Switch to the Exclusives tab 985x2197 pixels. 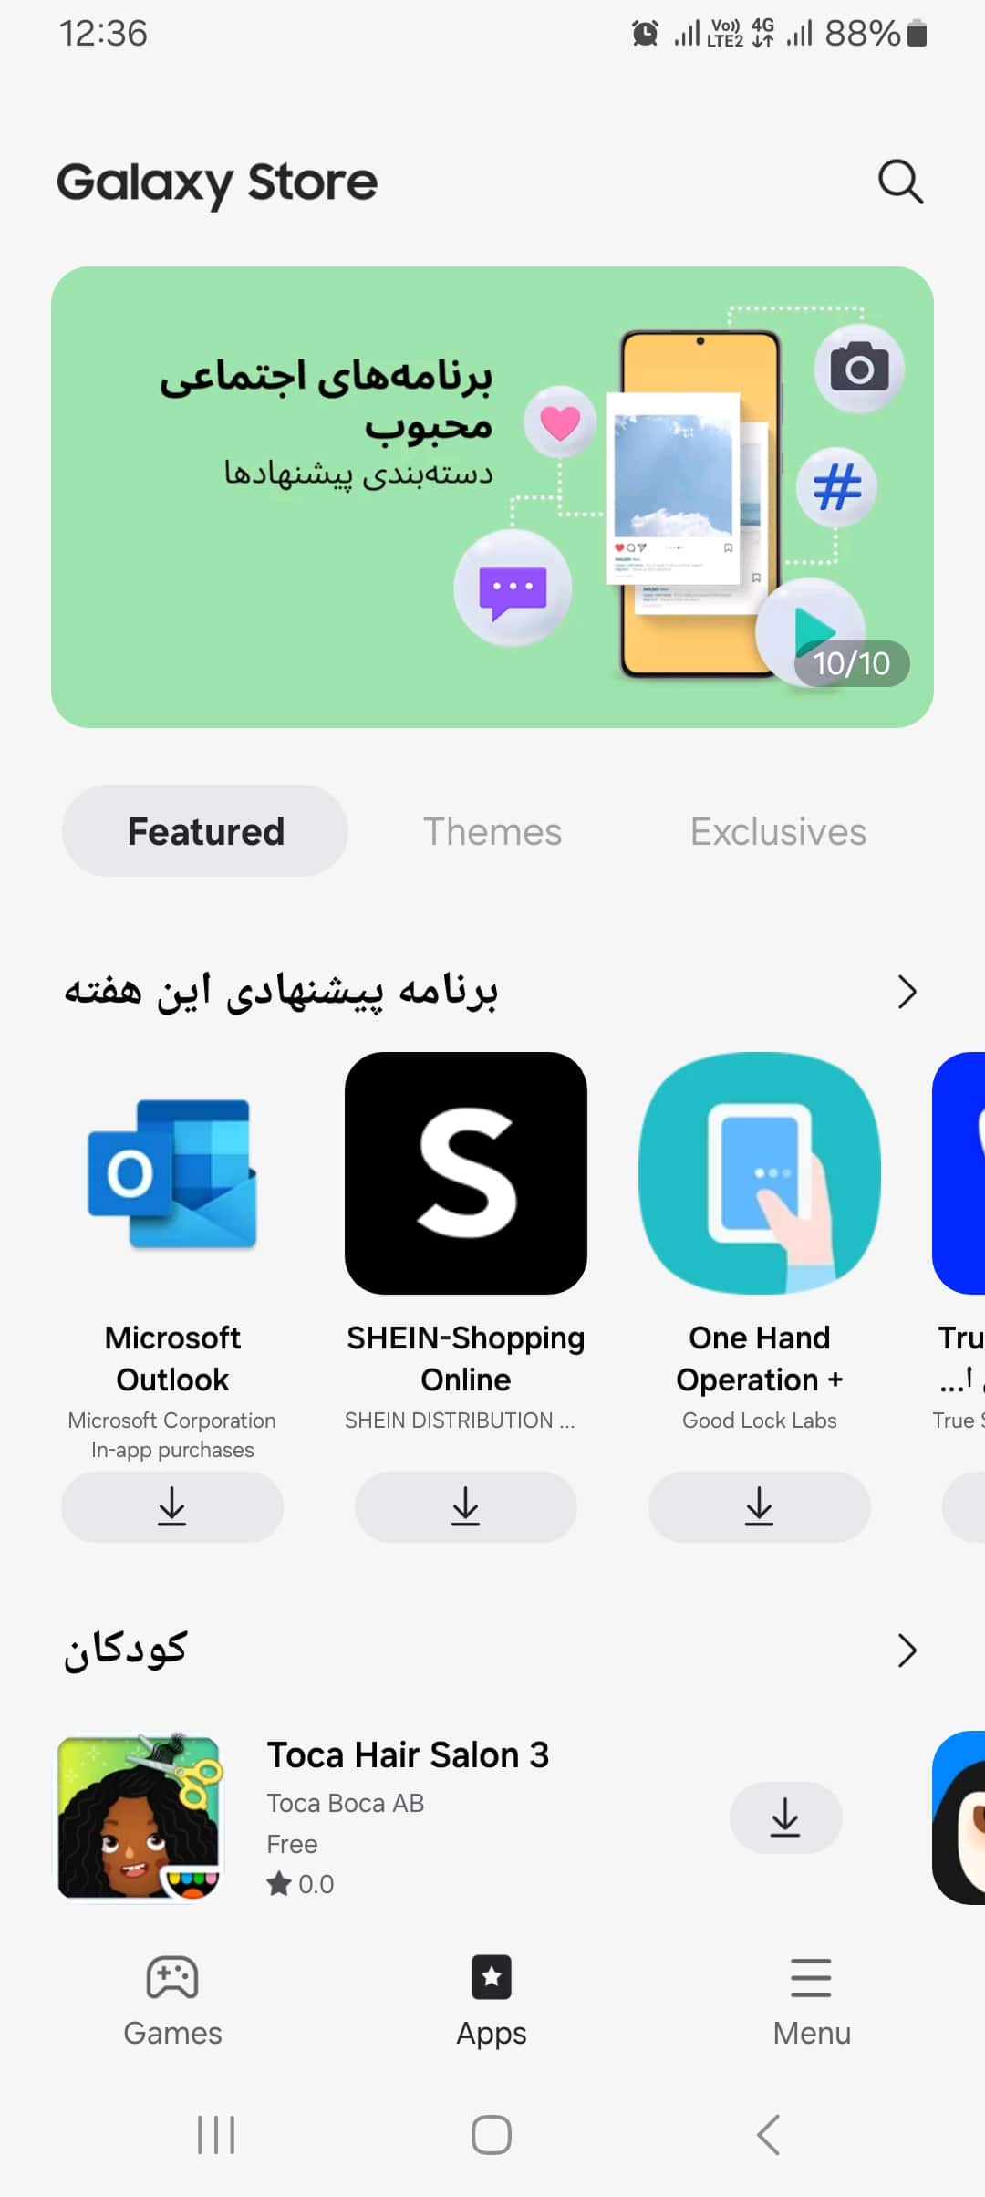pos(778,831)
